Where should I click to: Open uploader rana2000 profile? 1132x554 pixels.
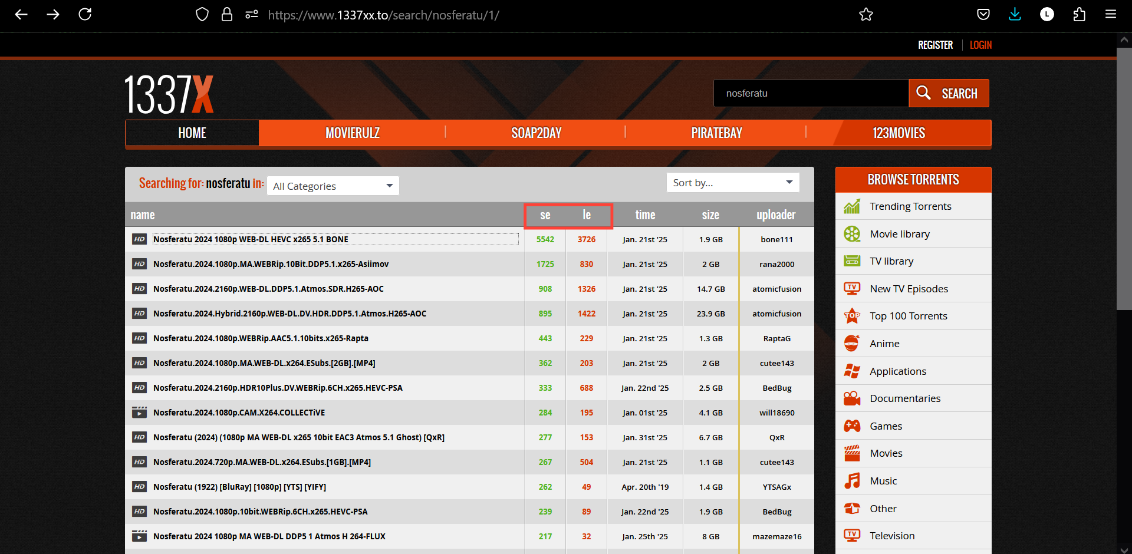(776, 264)
